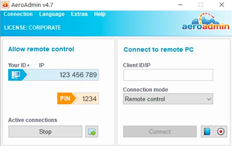Click the computer icon beside Your ID
The height and width of the screenshot is (146, 232).
tap(16, 75)
